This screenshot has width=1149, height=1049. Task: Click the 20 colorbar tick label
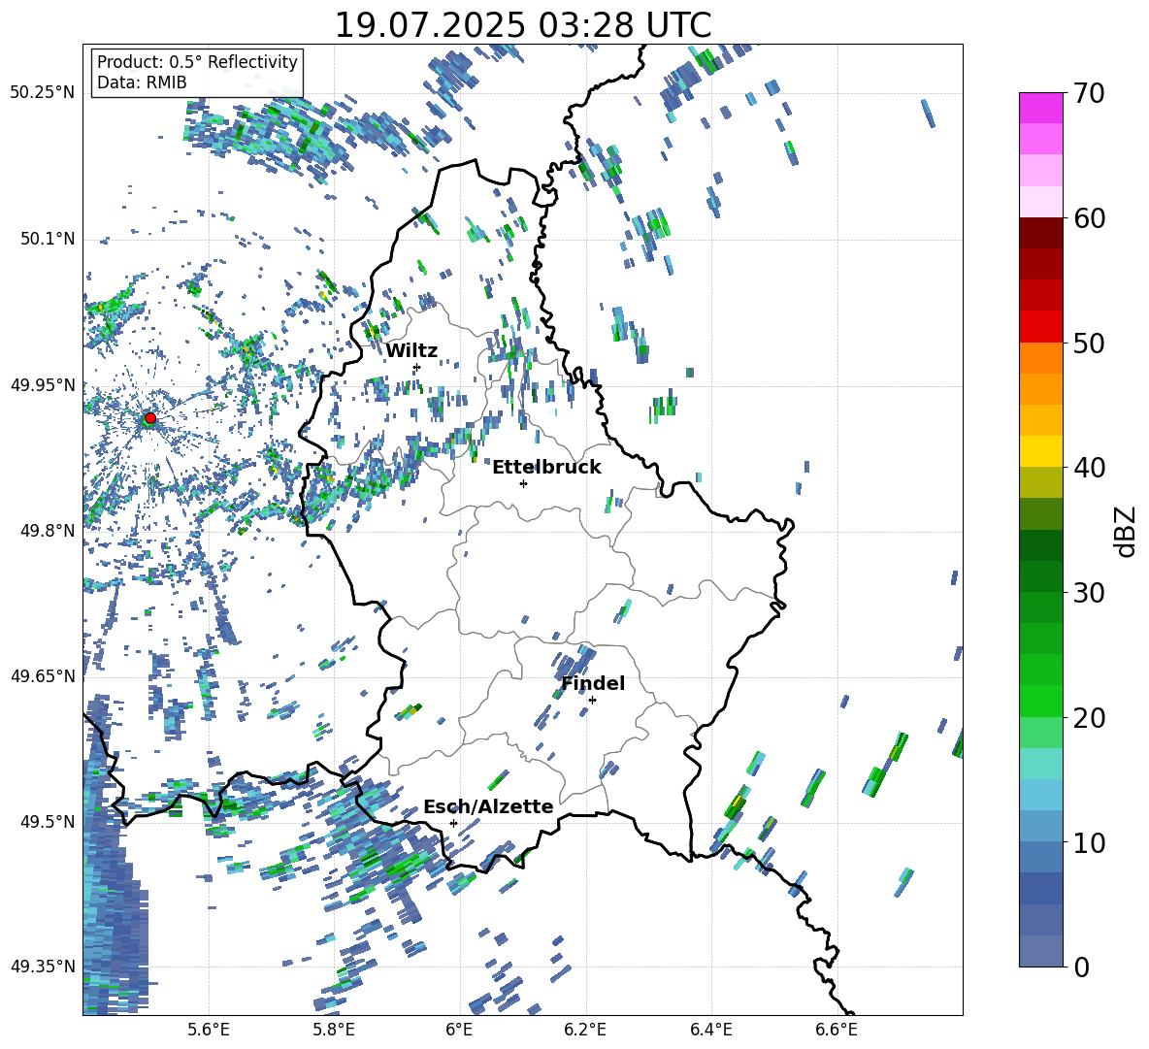coord(1089,718)
